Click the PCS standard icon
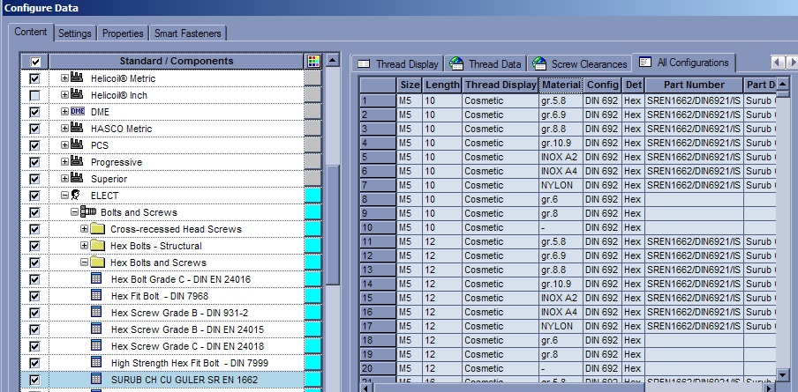Screen dimensions: 798x392 tap(77, 145)
